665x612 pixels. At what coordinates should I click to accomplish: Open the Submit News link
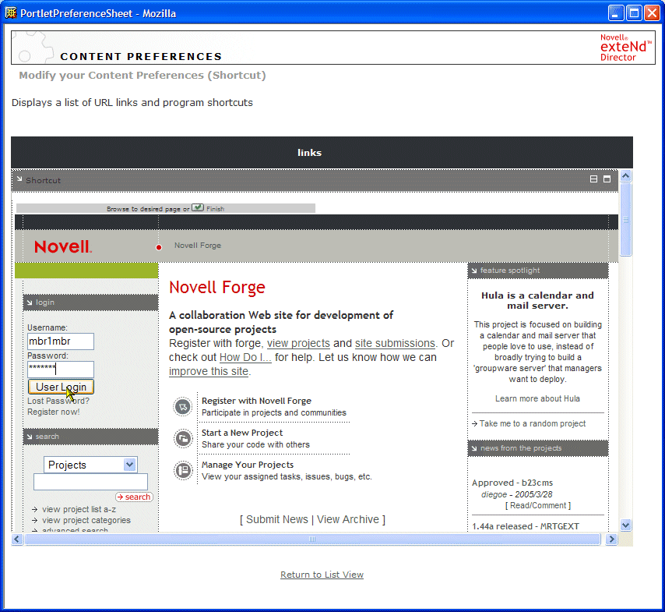tap(277, 519)
